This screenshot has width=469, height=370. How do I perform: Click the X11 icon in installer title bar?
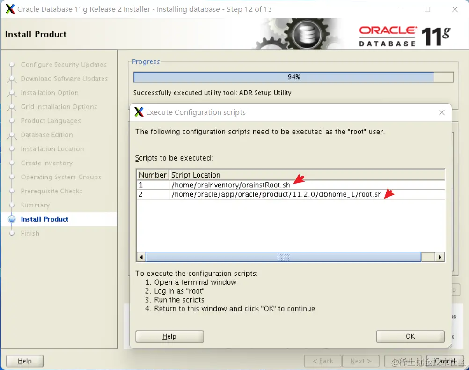10,9
